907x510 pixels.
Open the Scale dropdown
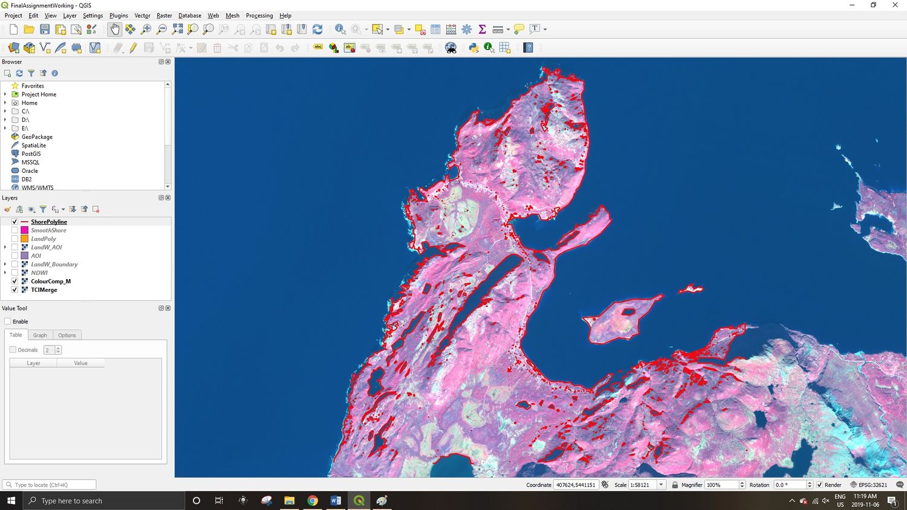(661, 484)
